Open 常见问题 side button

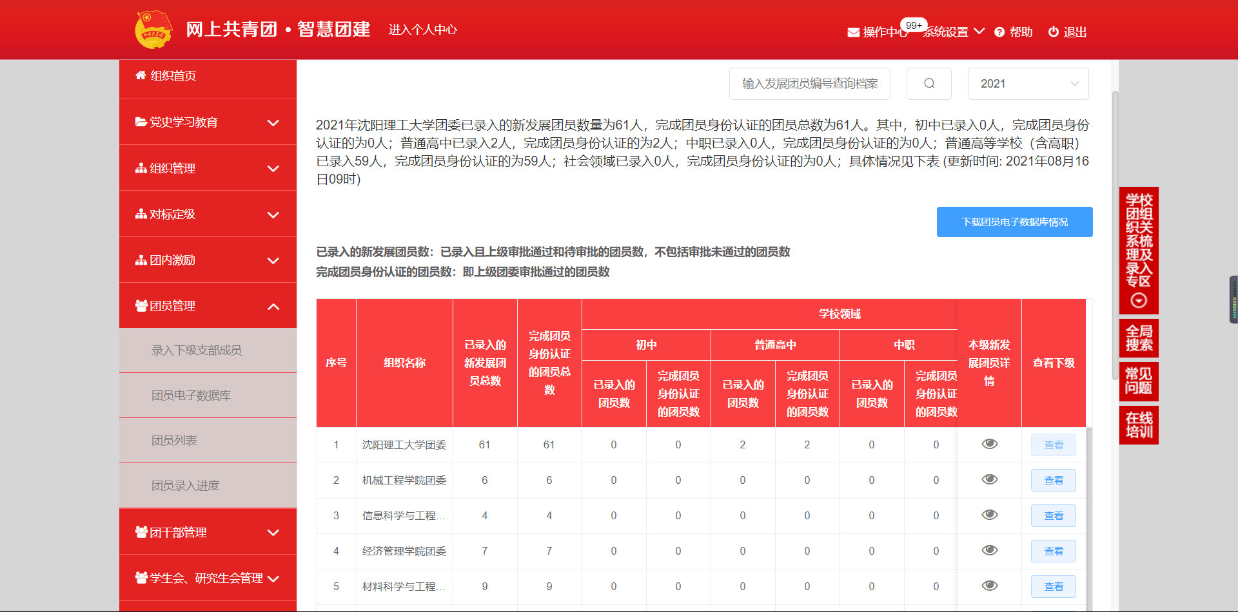[1139, 381]
